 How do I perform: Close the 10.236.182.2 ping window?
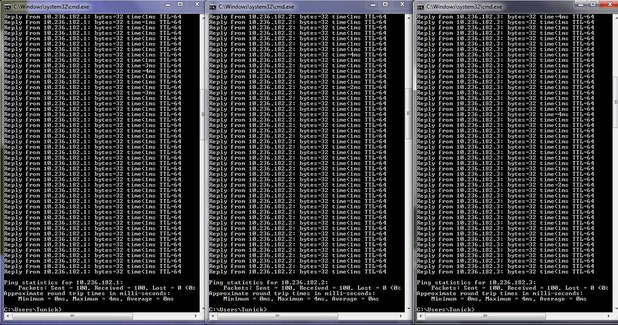pos(402,4)
